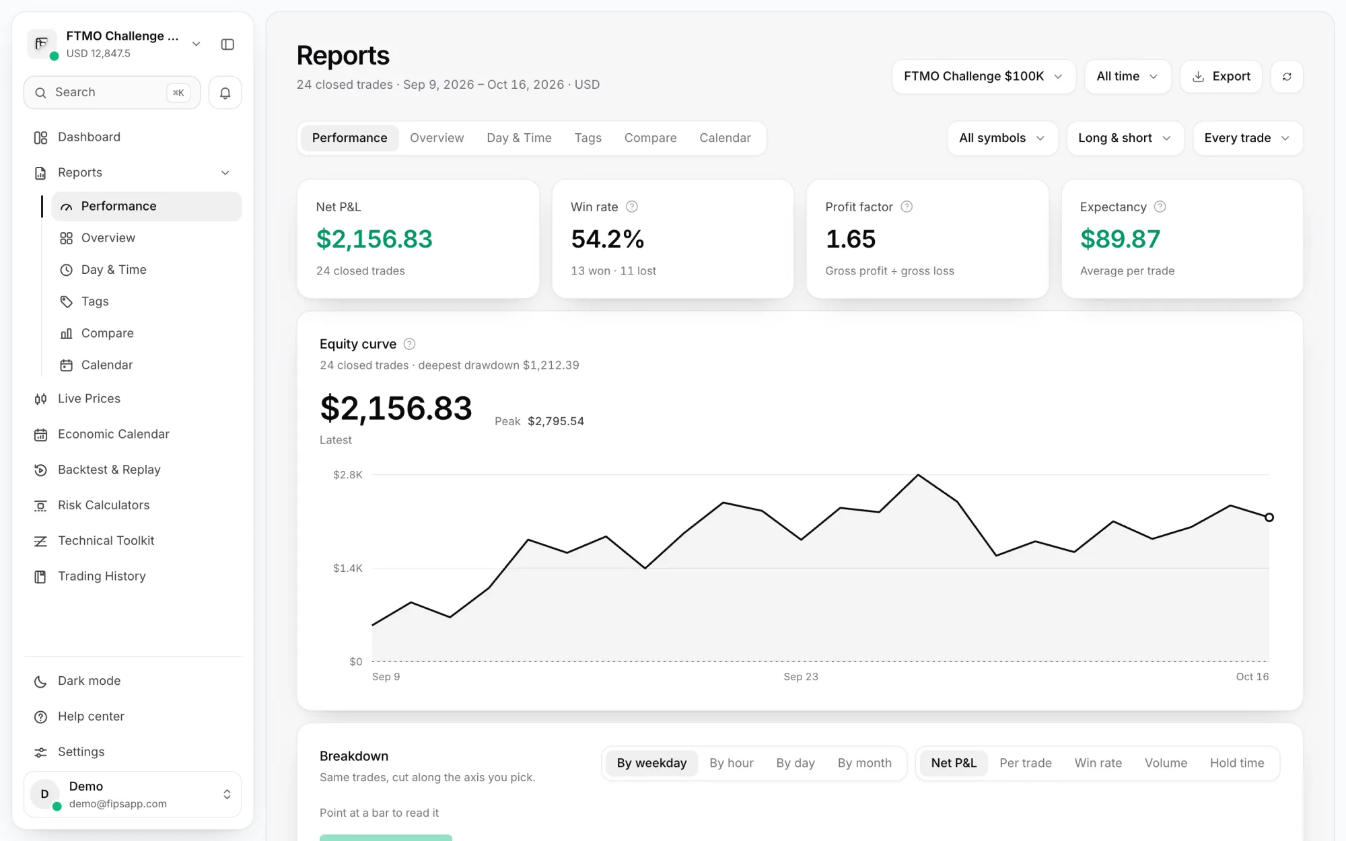Open Long & short filter dropdown
This screenshot has height=841, width=1346.
coord(1125,139)
